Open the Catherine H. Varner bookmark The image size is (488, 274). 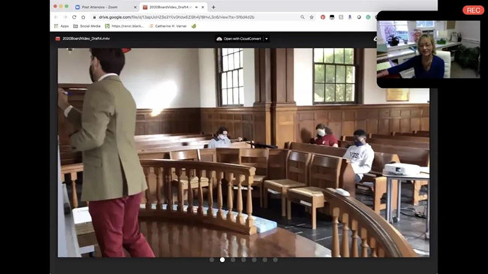168,26
